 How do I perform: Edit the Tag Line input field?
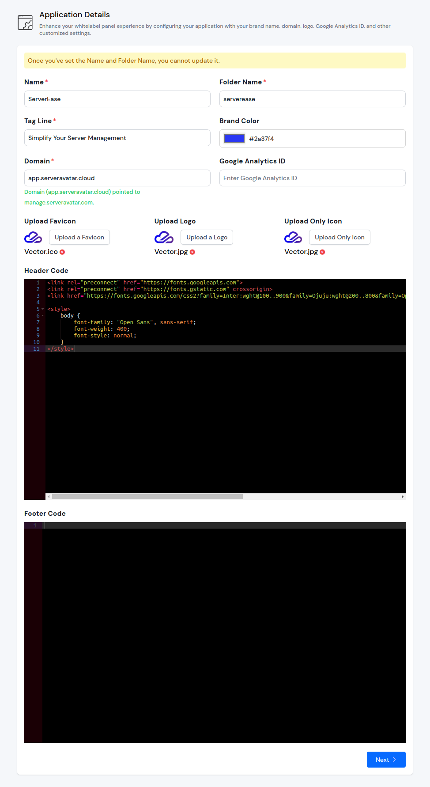(x=117, y=138)
